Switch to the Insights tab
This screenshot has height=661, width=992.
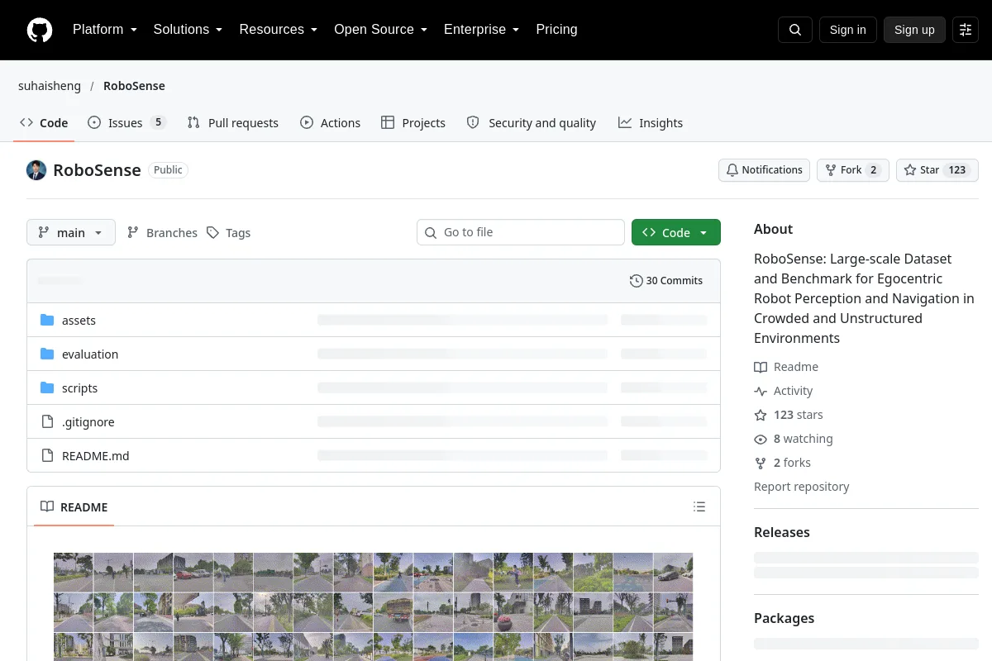650,123
